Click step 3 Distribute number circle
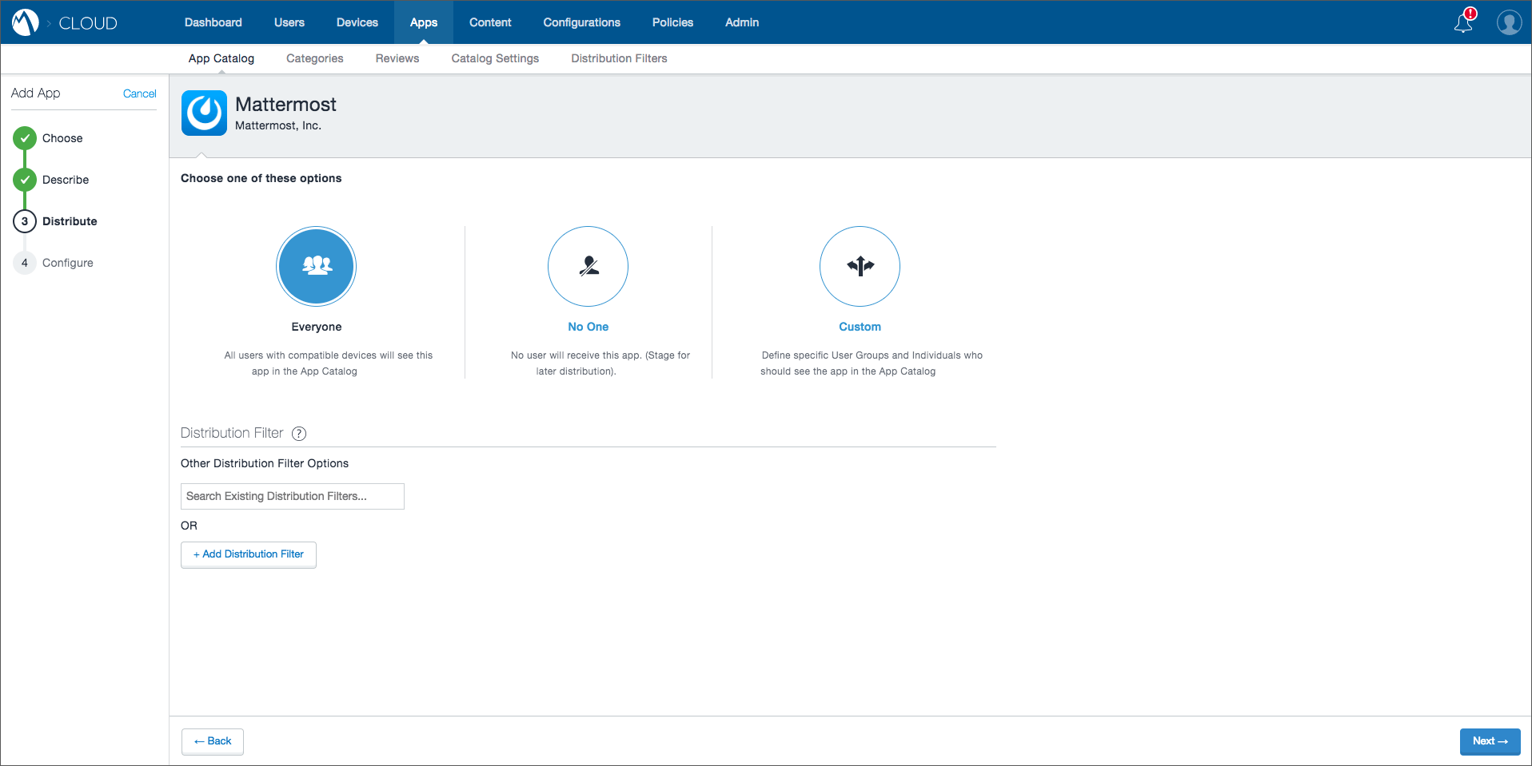1532x766 pixels. (x=25, y=221)
